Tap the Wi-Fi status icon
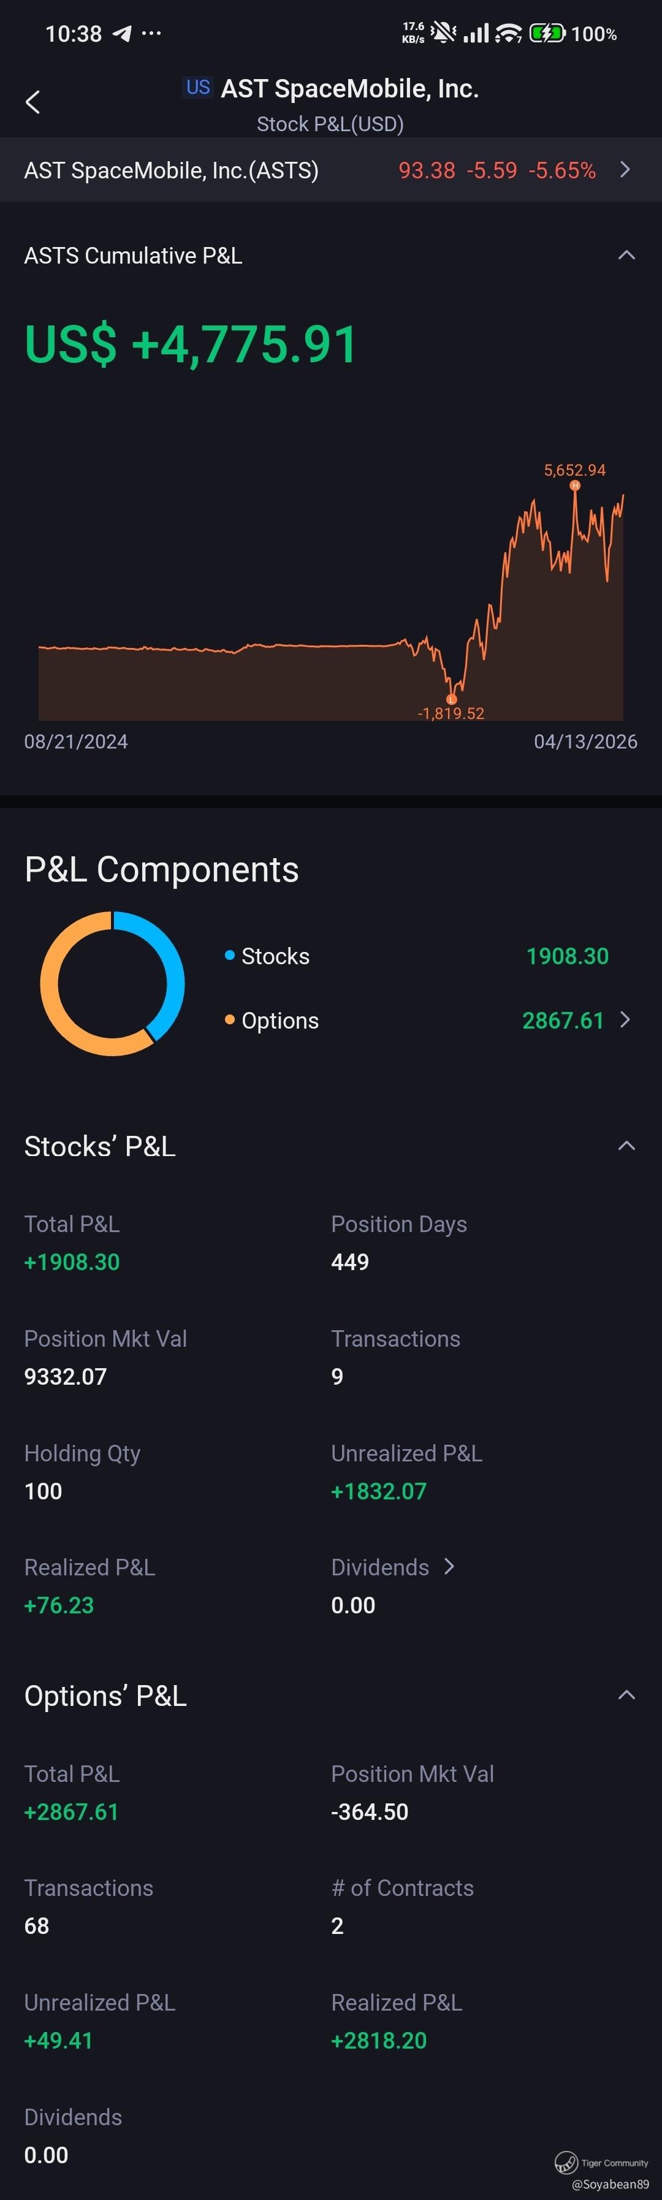The width and height of the screenshot is (662, 2200). (x=508, y=33)
